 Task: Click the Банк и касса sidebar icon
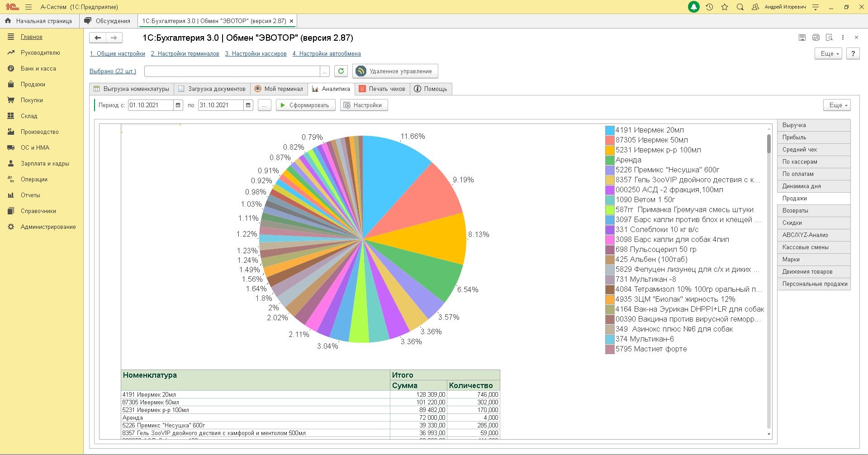(x=11, y=69)
